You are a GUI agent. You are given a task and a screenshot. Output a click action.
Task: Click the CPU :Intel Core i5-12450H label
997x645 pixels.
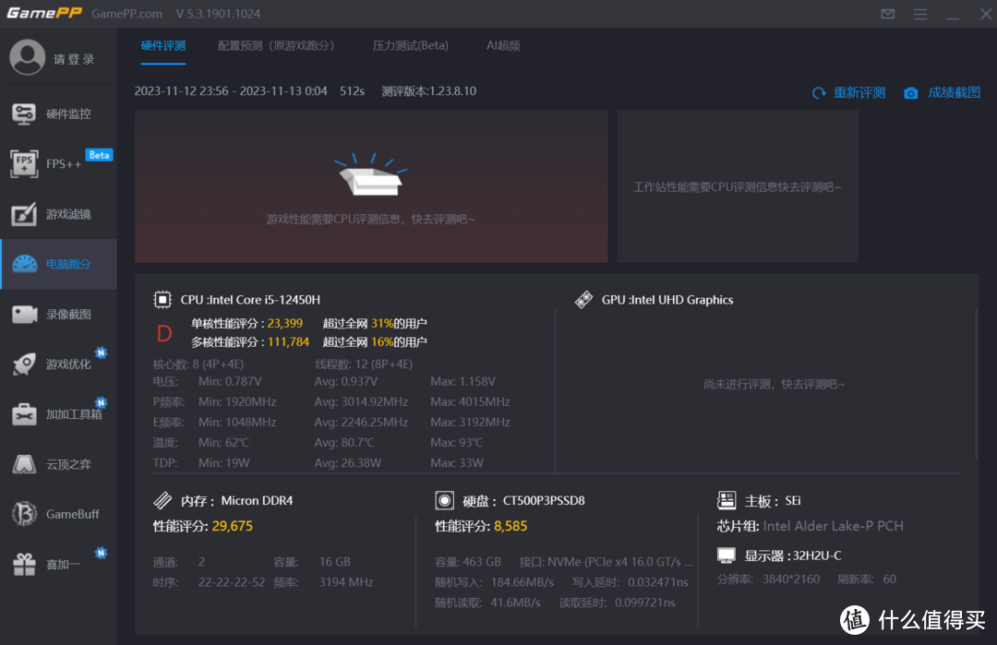click(250, 299)
